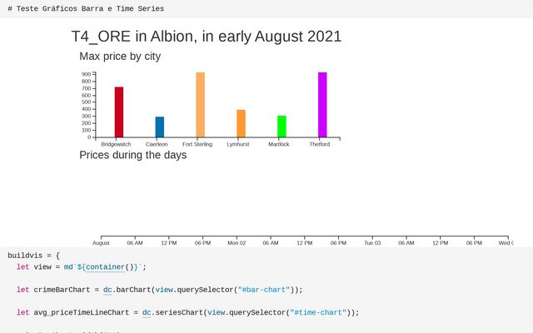
Task: Click the Thetford axis label
Action: 320,144
